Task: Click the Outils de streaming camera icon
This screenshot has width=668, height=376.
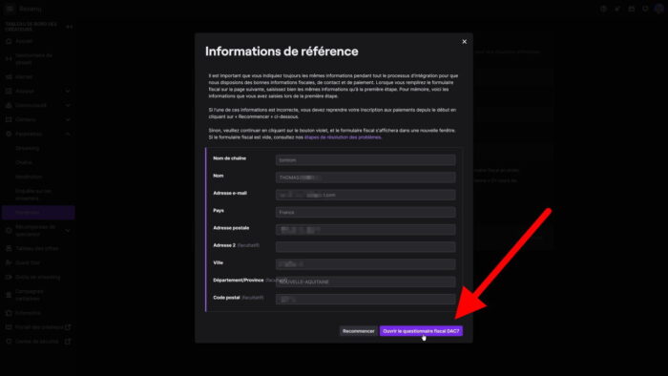Action: pos(9,277)
